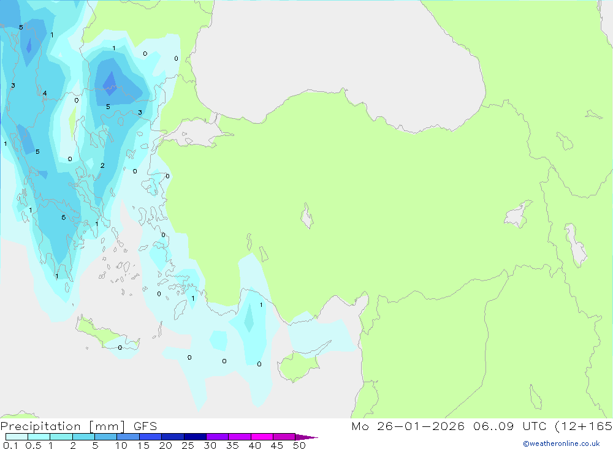613x449 pixels.
Task: Click the 0.5–1 mm legend color box
Action: click(x=39, y=437)
